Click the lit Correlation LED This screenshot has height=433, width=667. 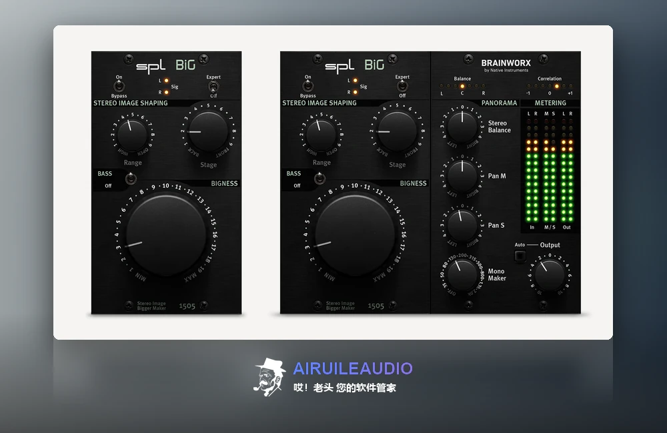point(556,86)
